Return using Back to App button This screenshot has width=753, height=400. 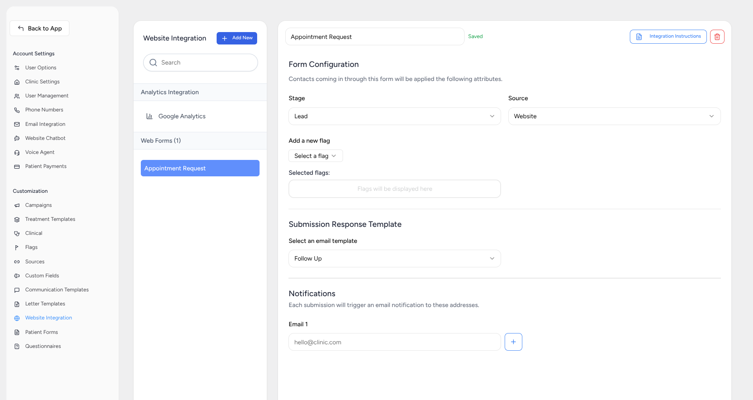point(39,28)
